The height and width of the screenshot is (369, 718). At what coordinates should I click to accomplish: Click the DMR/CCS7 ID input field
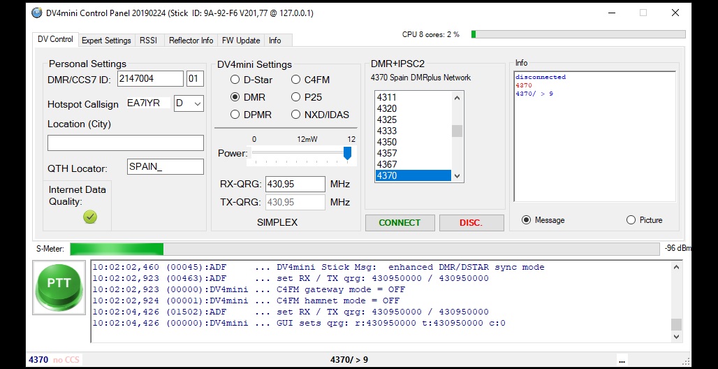(150, 79)
